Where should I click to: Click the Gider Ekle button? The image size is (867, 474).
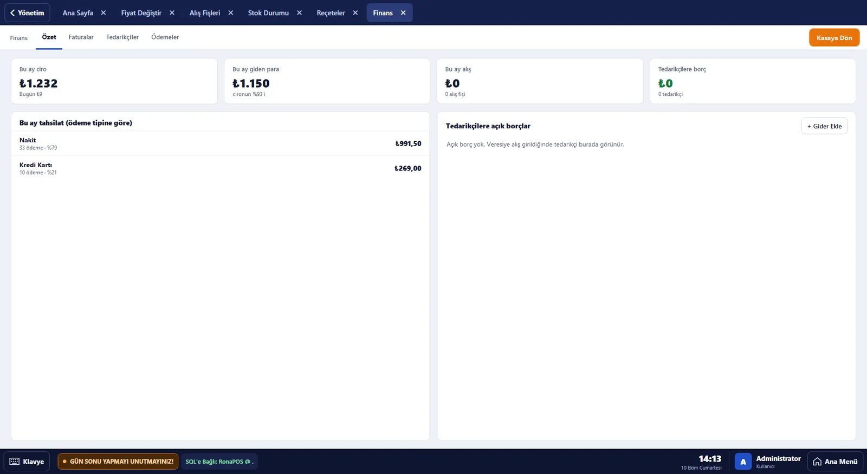(824, 126)
